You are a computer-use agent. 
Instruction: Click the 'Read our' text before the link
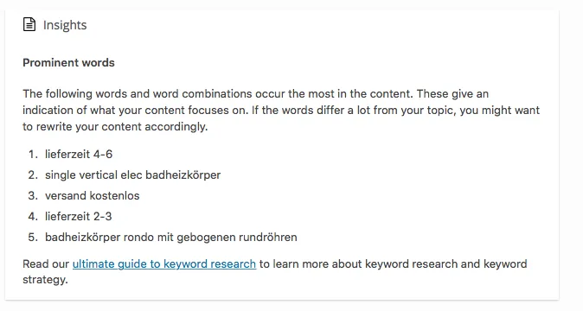click(46, 263)
